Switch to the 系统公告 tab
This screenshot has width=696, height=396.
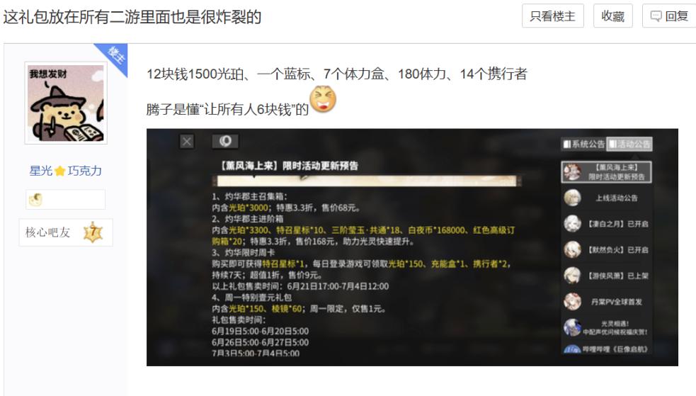[x=583, y=144]
